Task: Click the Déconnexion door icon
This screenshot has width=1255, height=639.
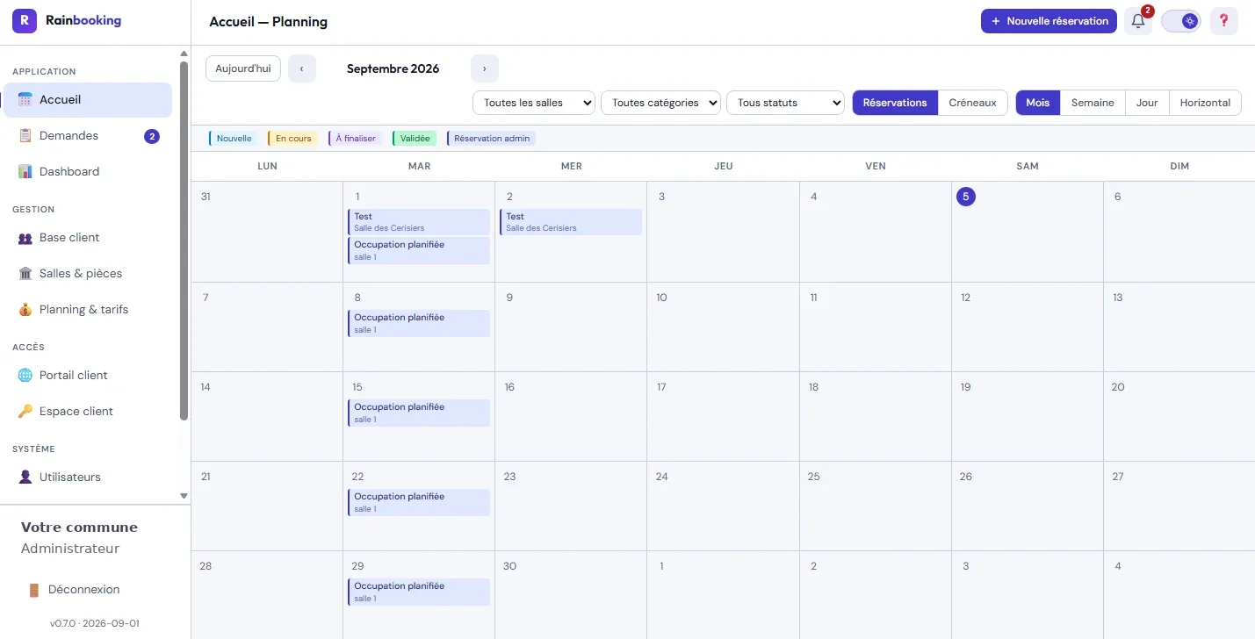Action: point(34,590)
